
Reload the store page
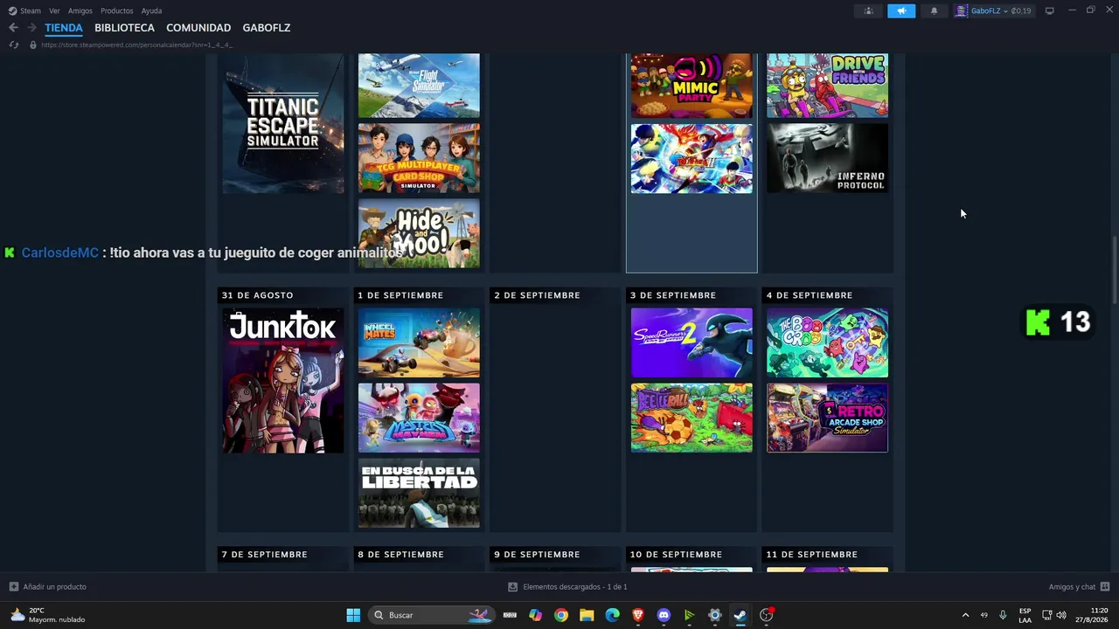(13, 45)
